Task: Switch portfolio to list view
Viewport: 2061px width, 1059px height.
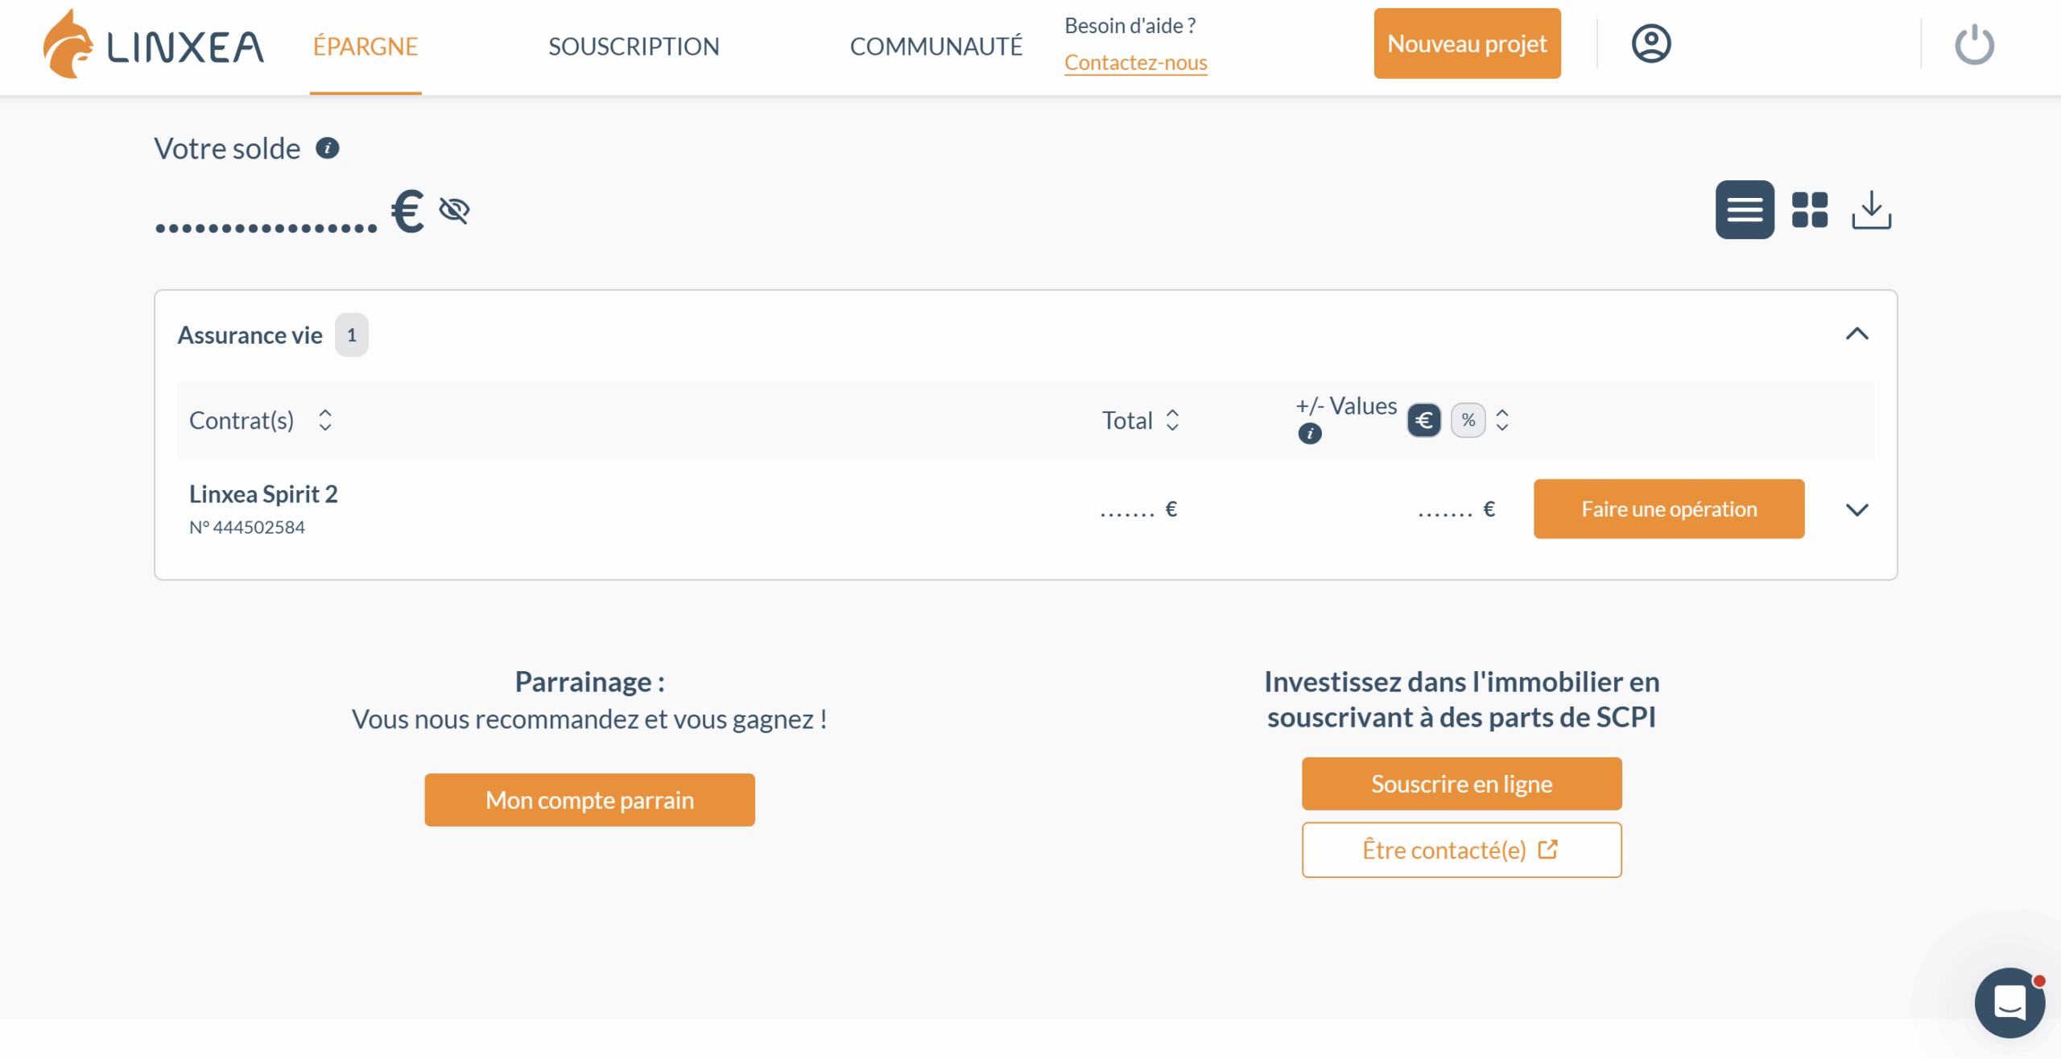Action: tap(1744, 209)
